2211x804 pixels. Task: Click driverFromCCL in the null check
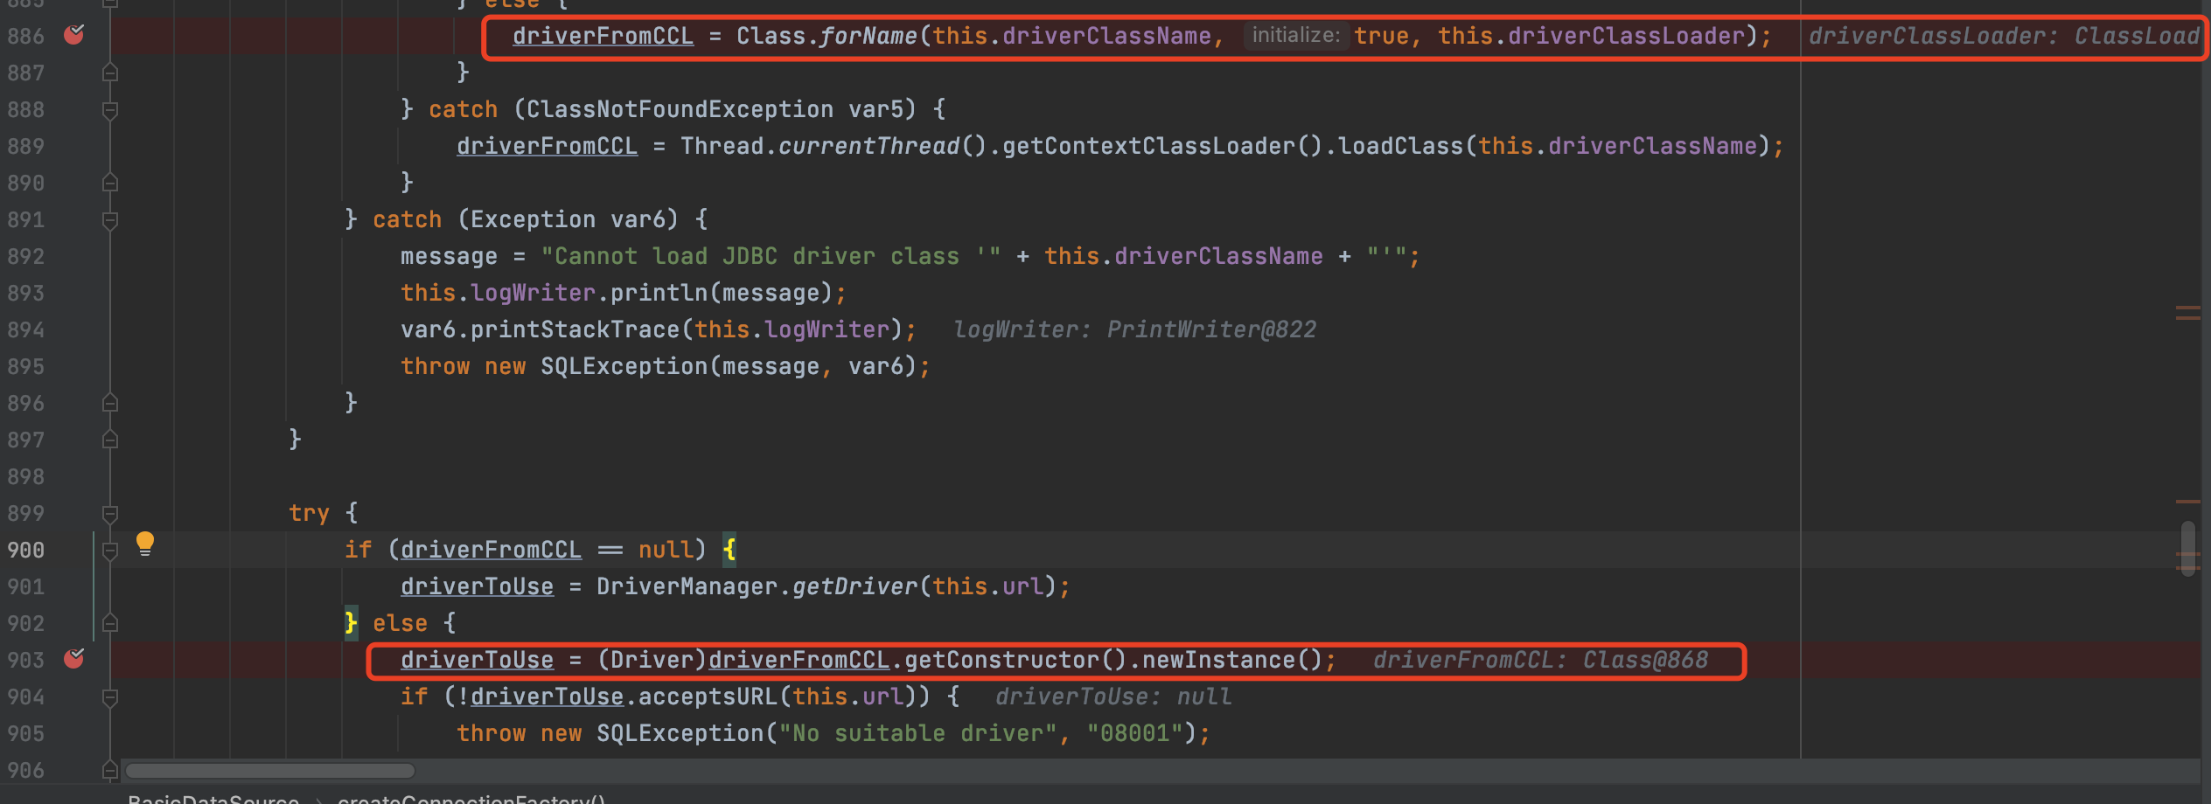(491, 550)
